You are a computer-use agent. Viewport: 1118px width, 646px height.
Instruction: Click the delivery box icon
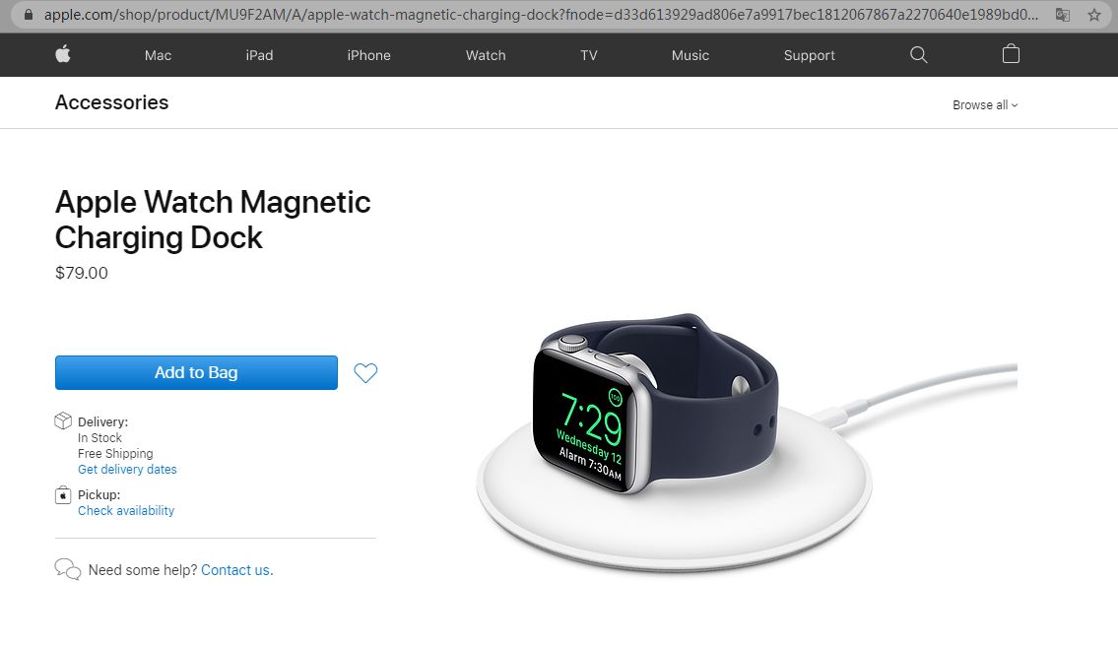(x=63, y=421)
